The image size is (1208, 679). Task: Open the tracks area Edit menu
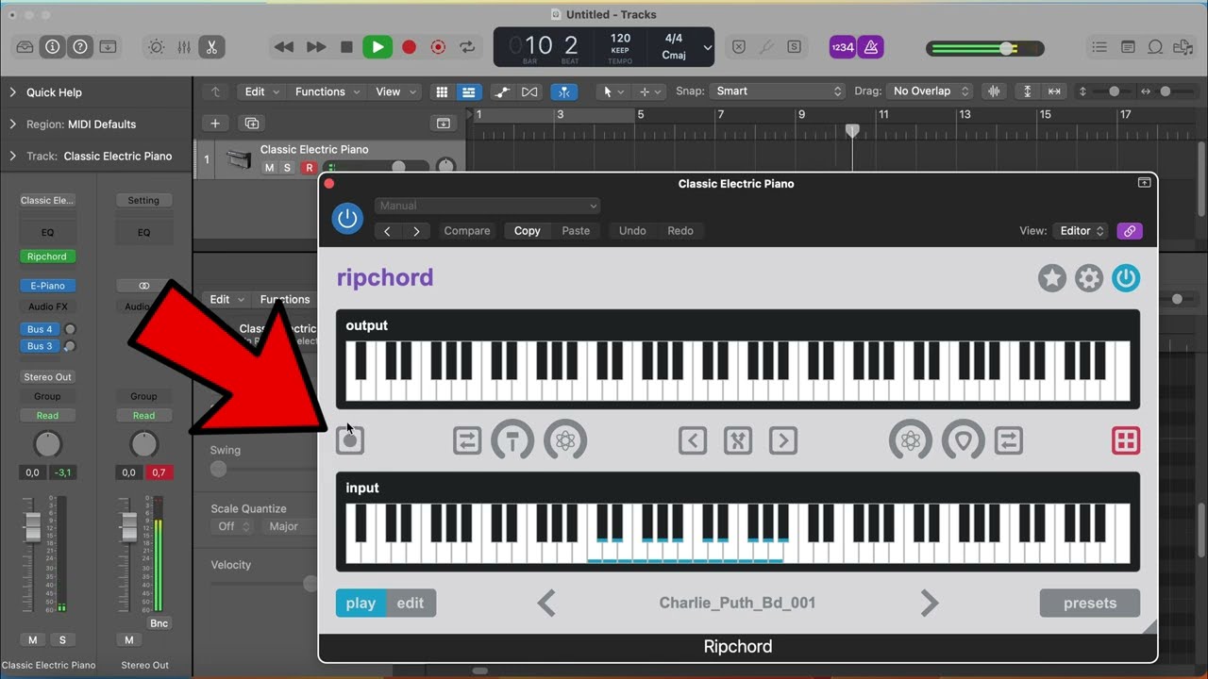(x=262, y=91)
